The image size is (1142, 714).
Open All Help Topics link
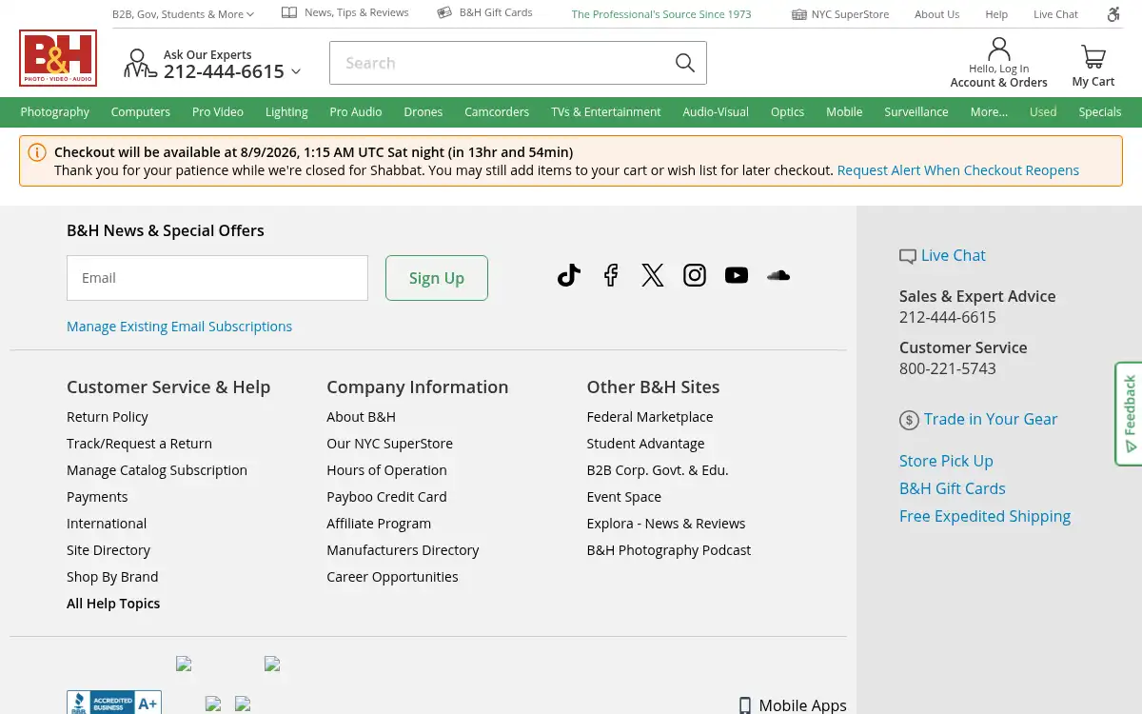(x=113, y=604)
